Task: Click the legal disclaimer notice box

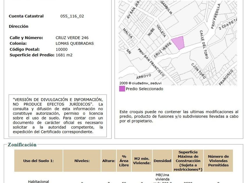Action: [x=58, y=116]
